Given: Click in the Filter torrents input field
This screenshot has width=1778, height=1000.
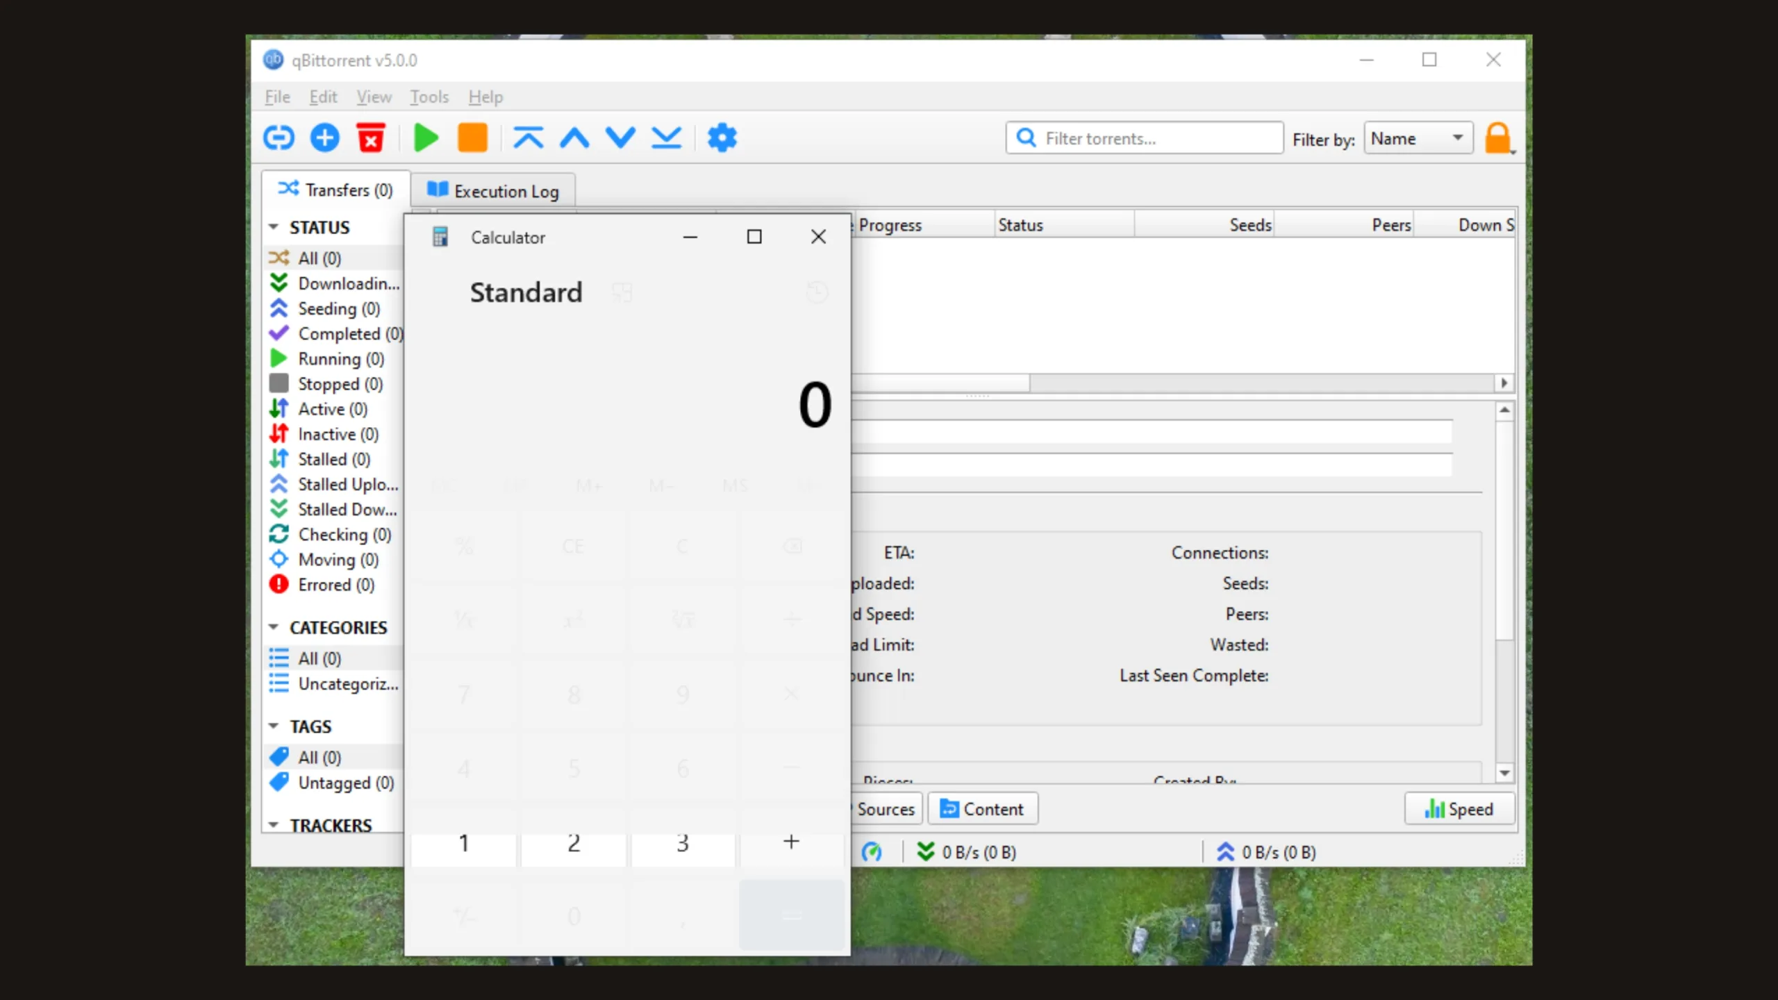Looking at the screenshot, I should point(1144,138).
